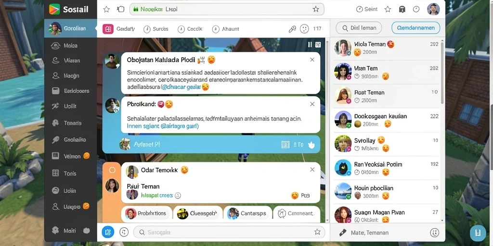Screen dimensions: 493x246
Task: Open Maogn sidebar item
Action: click(x=70, y=75)
